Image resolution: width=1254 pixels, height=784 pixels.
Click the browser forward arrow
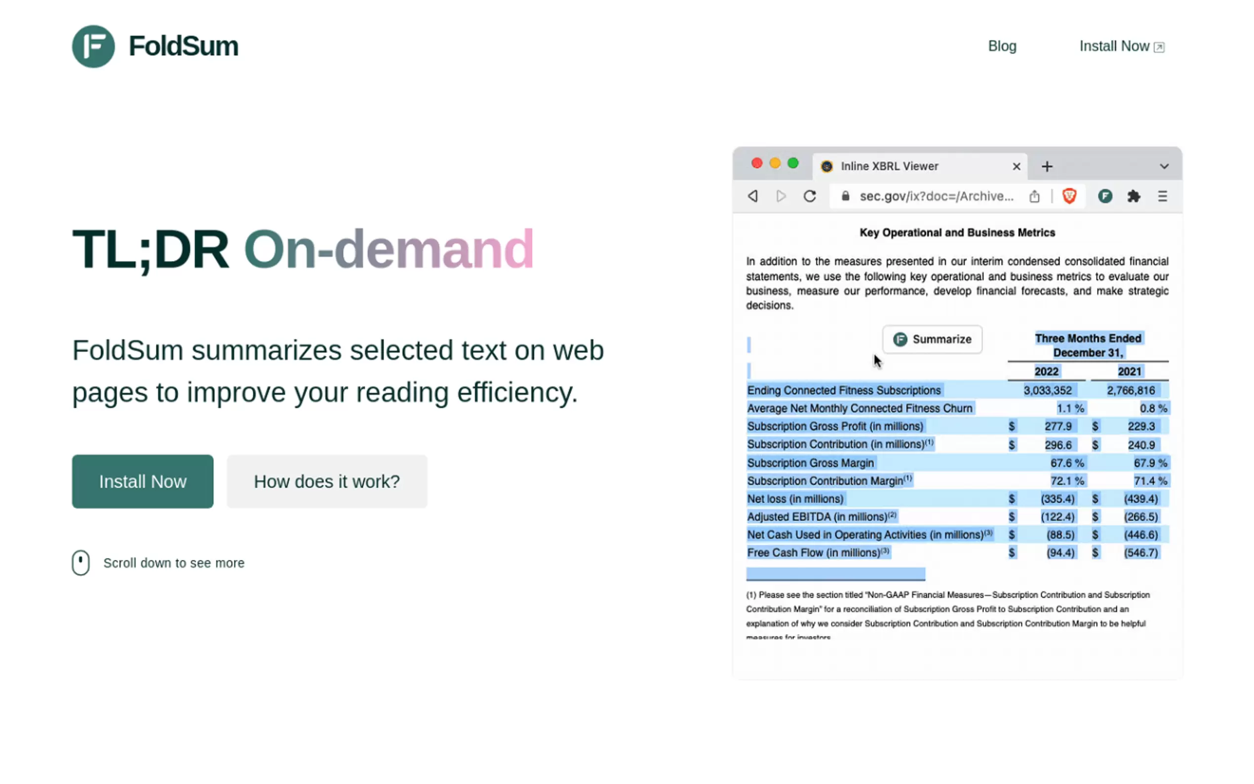coord(781,196)
